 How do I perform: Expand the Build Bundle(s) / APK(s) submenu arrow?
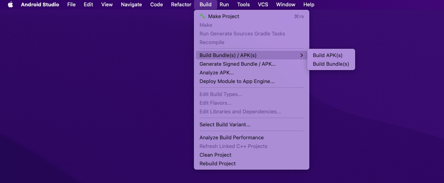(301, 55)
